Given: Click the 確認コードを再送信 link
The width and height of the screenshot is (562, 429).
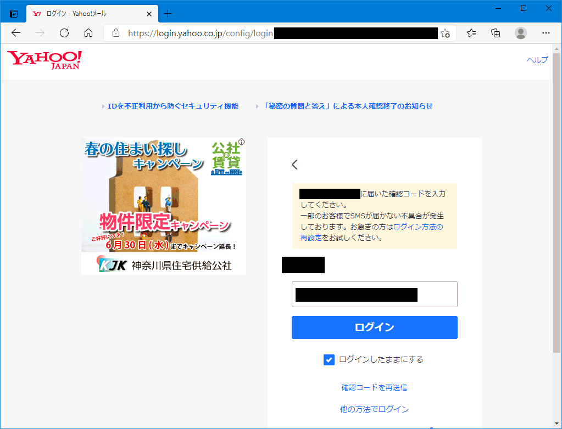Looking at the screenshot, I should 374,387.
